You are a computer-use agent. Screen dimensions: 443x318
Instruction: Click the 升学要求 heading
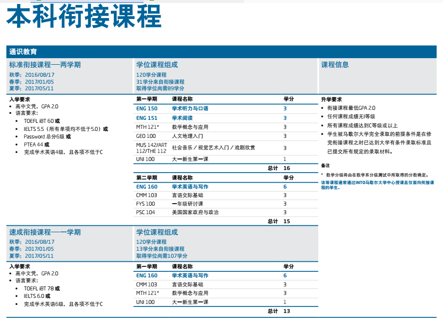(331, 99)
